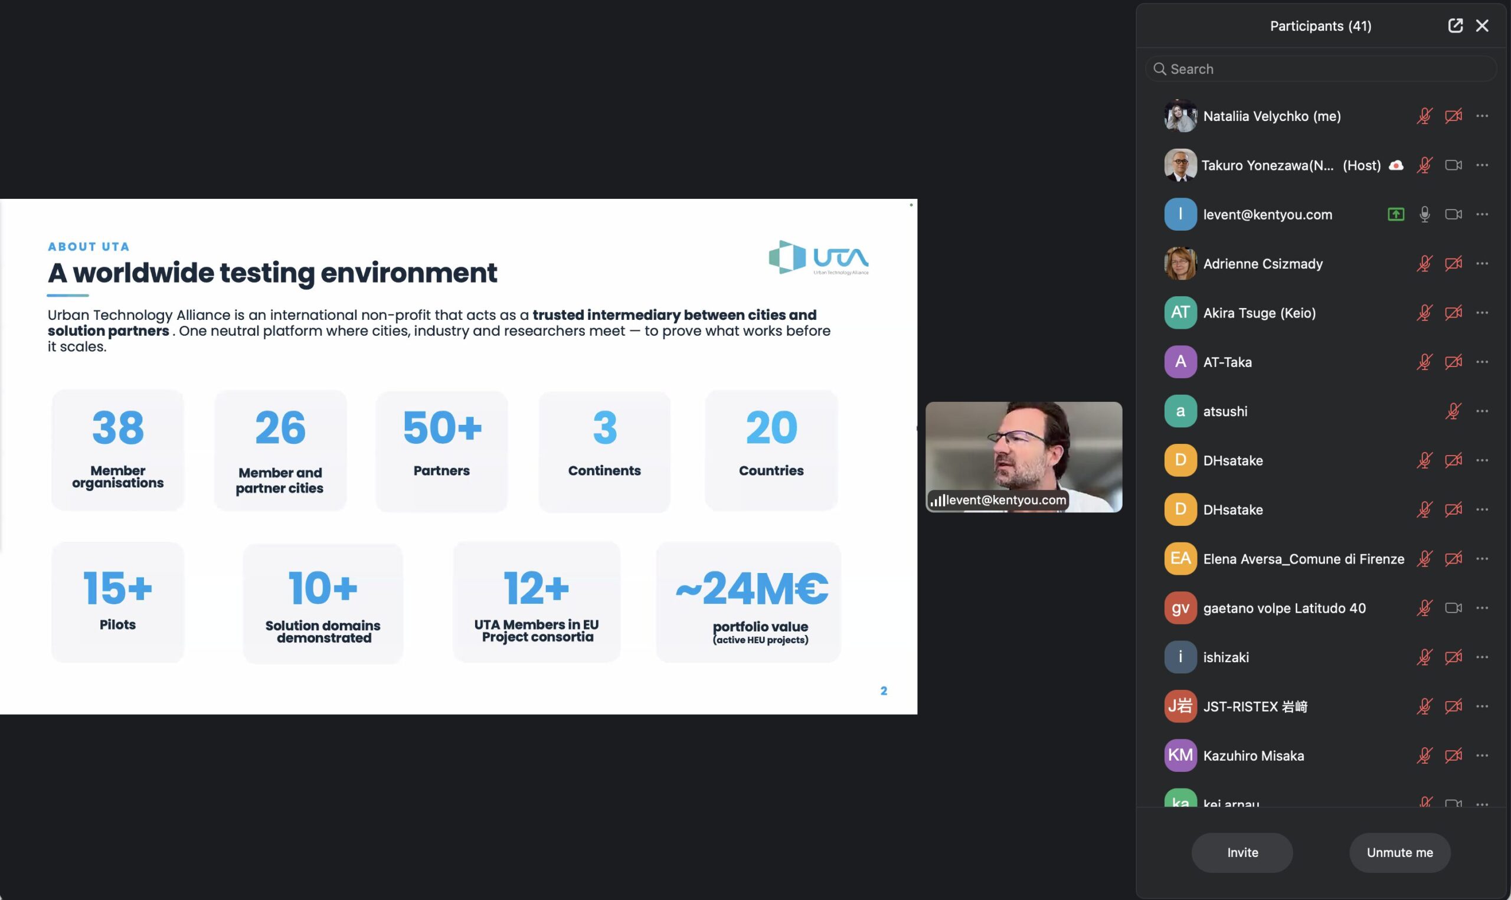1511x900 pixels.
Task: Click the slide heading "A worldwide testing environment"
Action: click(272, 272)
